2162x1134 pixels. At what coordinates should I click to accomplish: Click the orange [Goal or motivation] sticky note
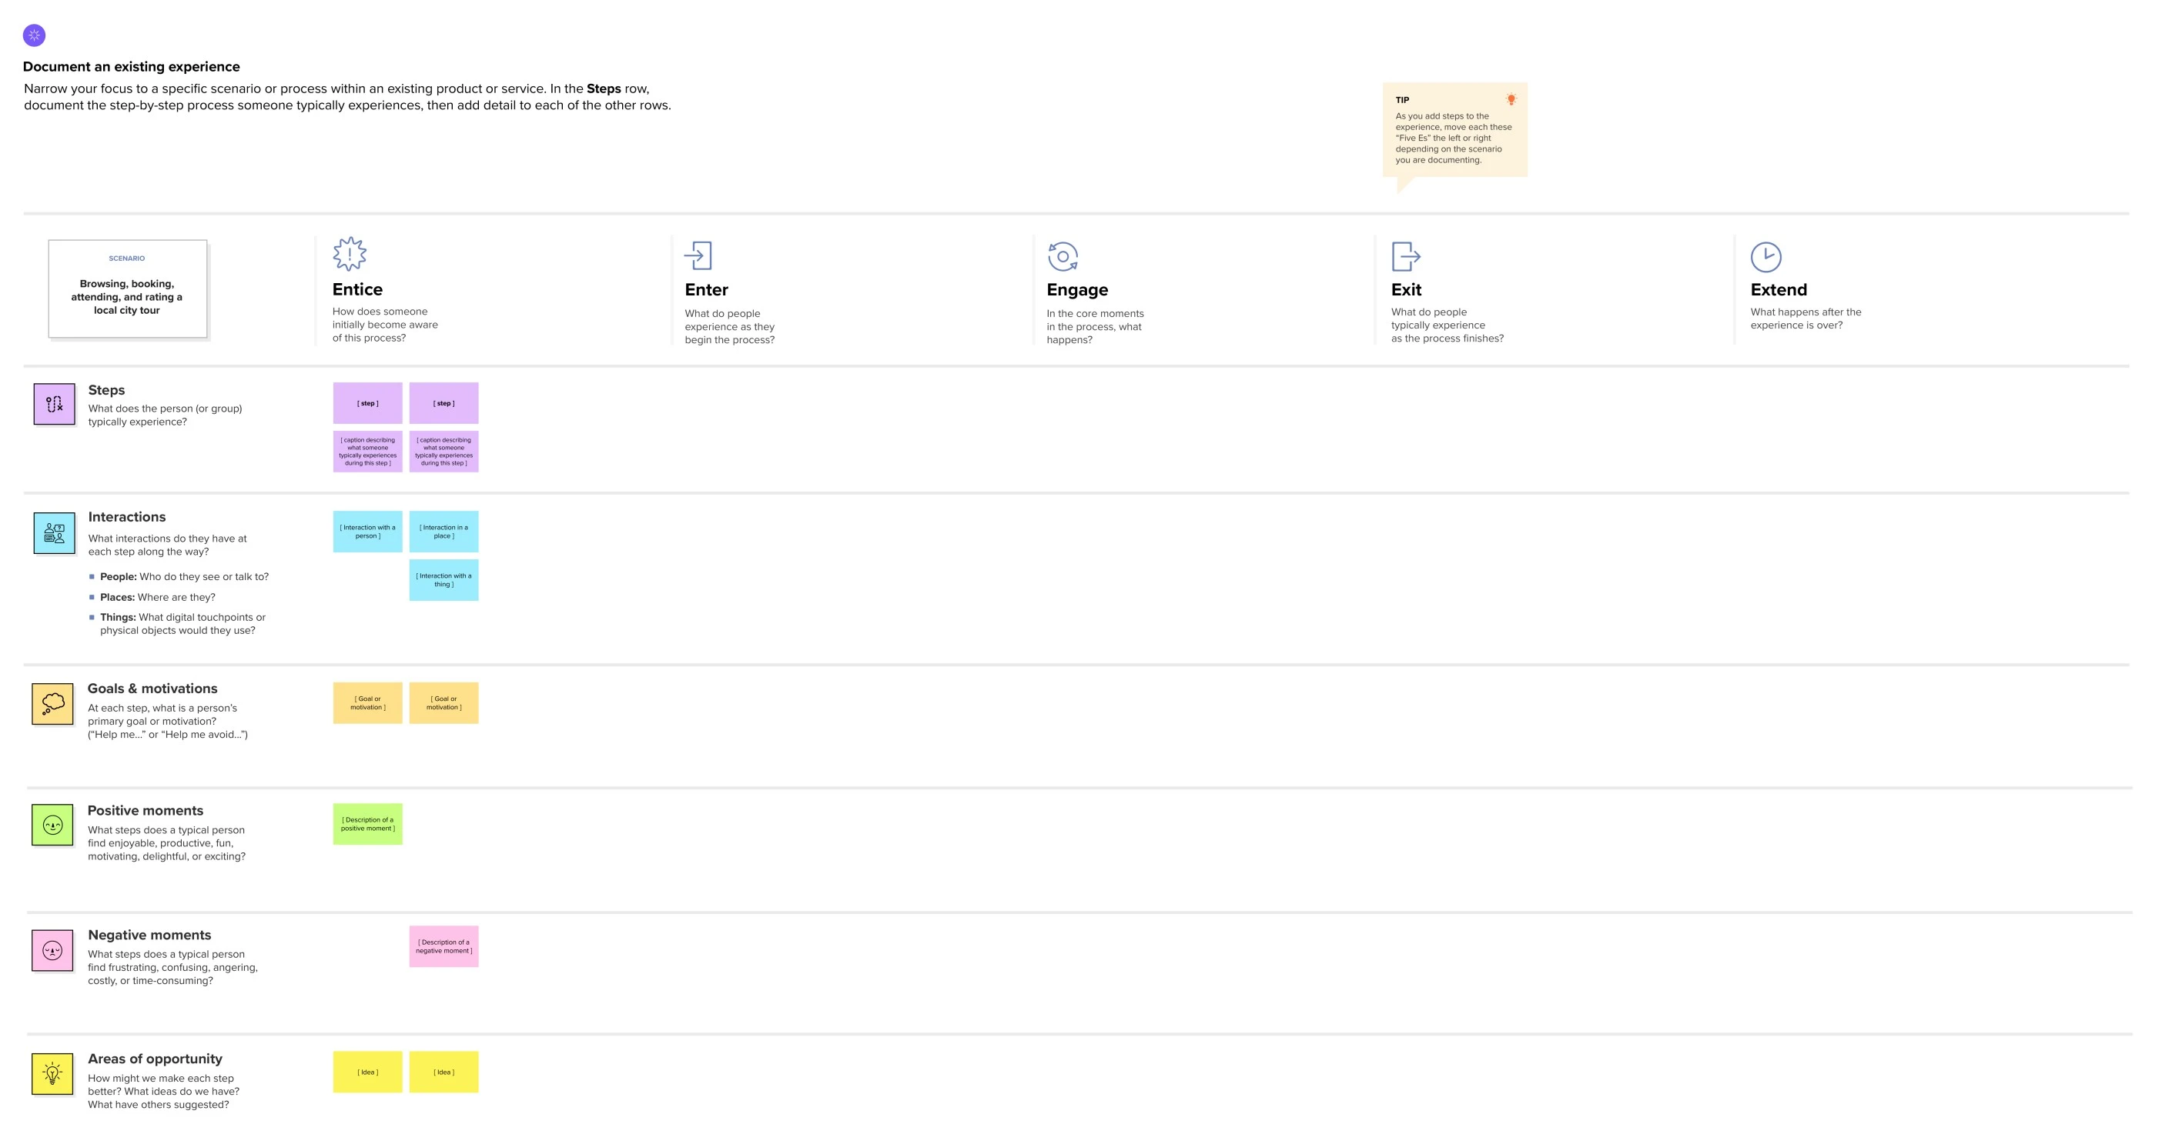click(366, 702)
